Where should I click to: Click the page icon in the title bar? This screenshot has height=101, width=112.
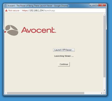tap(6, 6)
